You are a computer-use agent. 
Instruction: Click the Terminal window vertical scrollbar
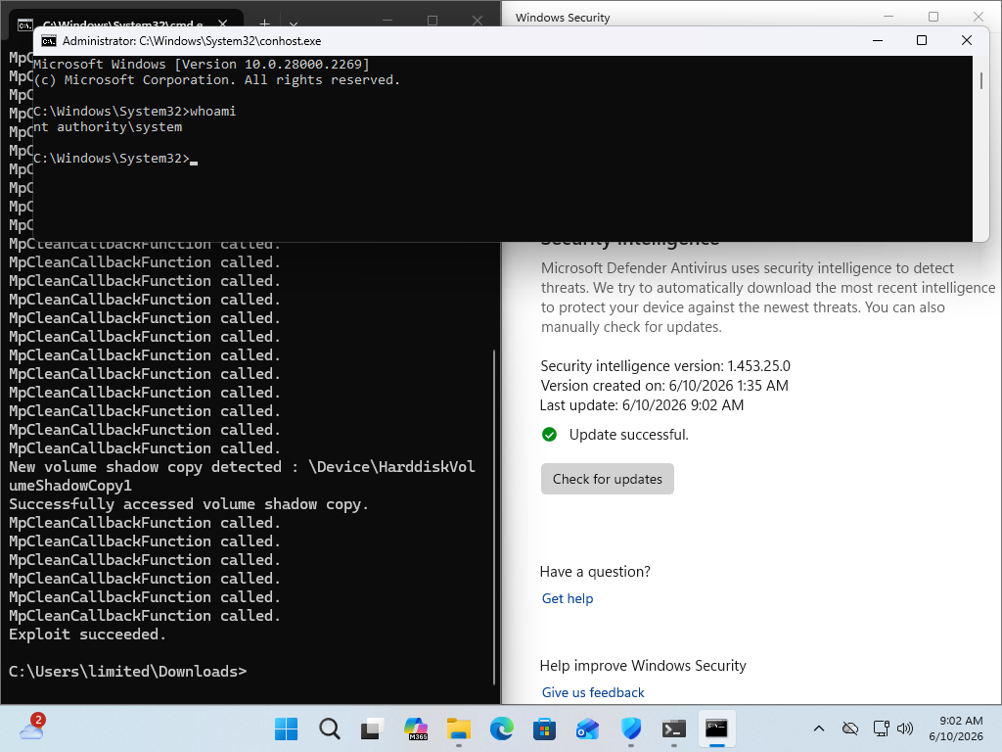(494, 517)
